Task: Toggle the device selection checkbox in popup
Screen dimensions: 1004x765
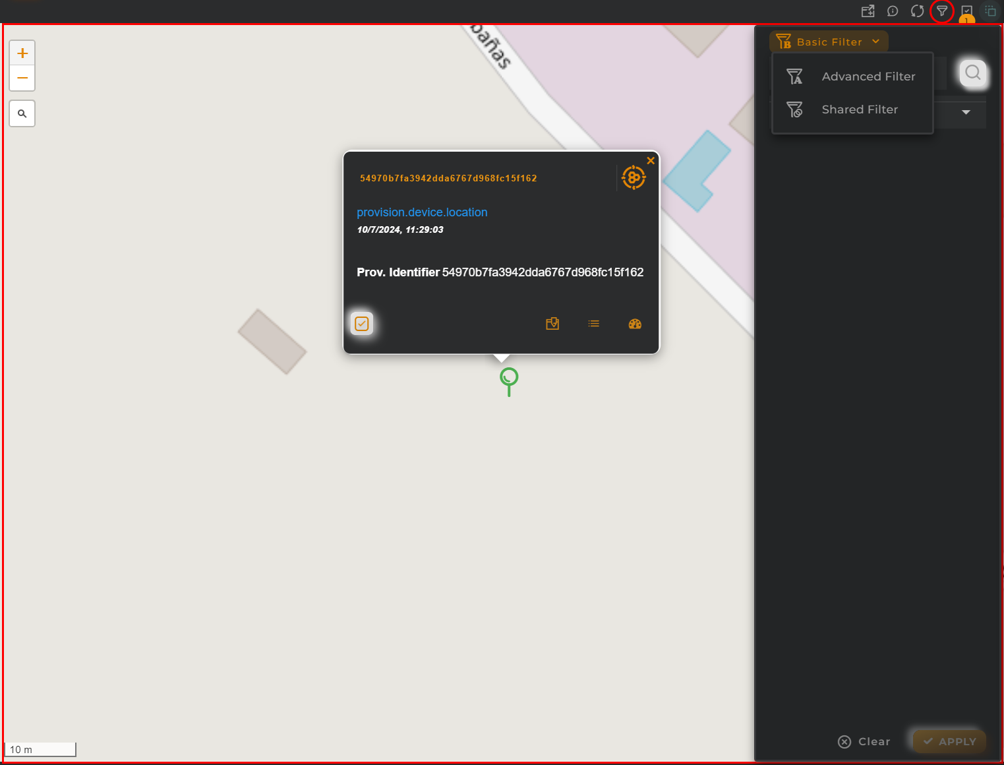Action: (362, 324)
